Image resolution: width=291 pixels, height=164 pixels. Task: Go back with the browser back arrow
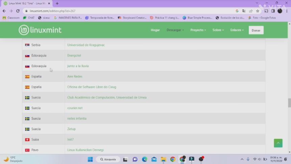(x=4, y=11)
